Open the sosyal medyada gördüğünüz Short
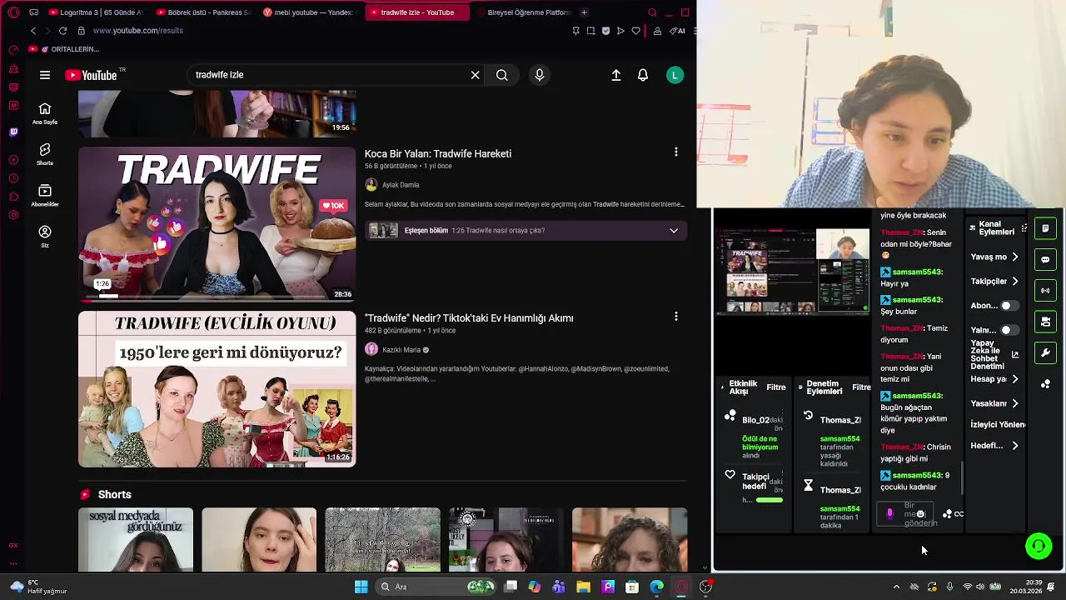 [x=136, y=540]
